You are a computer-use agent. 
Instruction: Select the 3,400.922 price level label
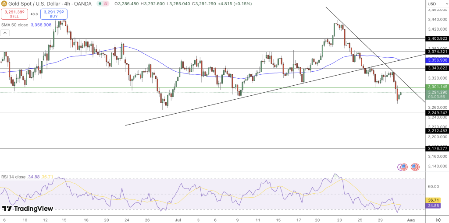(x=437, y=38)
